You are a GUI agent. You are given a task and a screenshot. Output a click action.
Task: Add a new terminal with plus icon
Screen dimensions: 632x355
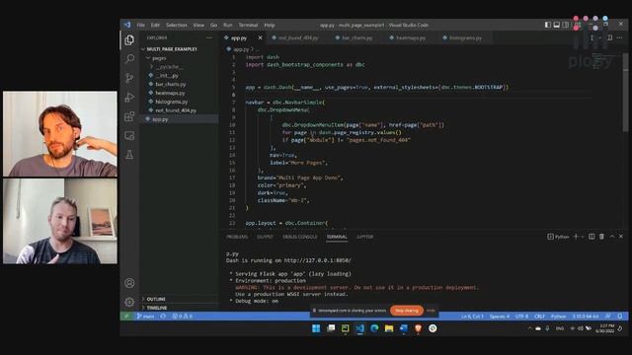[x=576, y=237]
